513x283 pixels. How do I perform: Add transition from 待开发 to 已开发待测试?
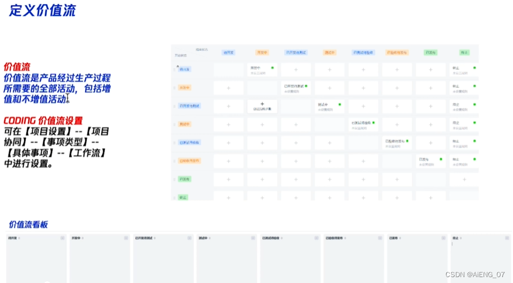pyautogui.click(x=296, y=70)
